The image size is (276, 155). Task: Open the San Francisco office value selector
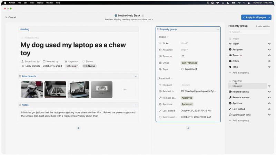189,63
